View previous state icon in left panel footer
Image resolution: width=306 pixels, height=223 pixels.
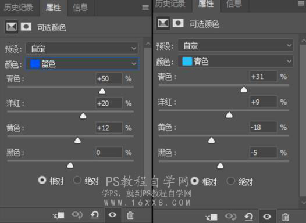pos(77,215)
